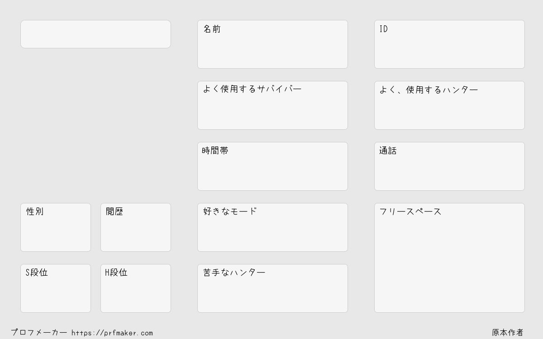This screenshot has width=543, height=339.
Task: Click the 名前 label text
Action: [x=212, y=29]
